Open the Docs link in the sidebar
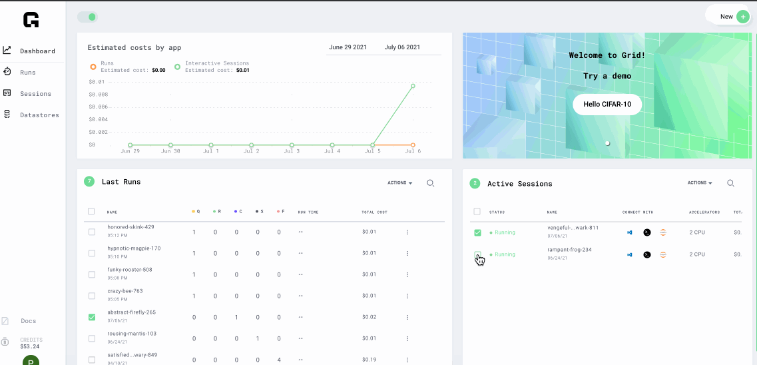 [x=28, y=321]
